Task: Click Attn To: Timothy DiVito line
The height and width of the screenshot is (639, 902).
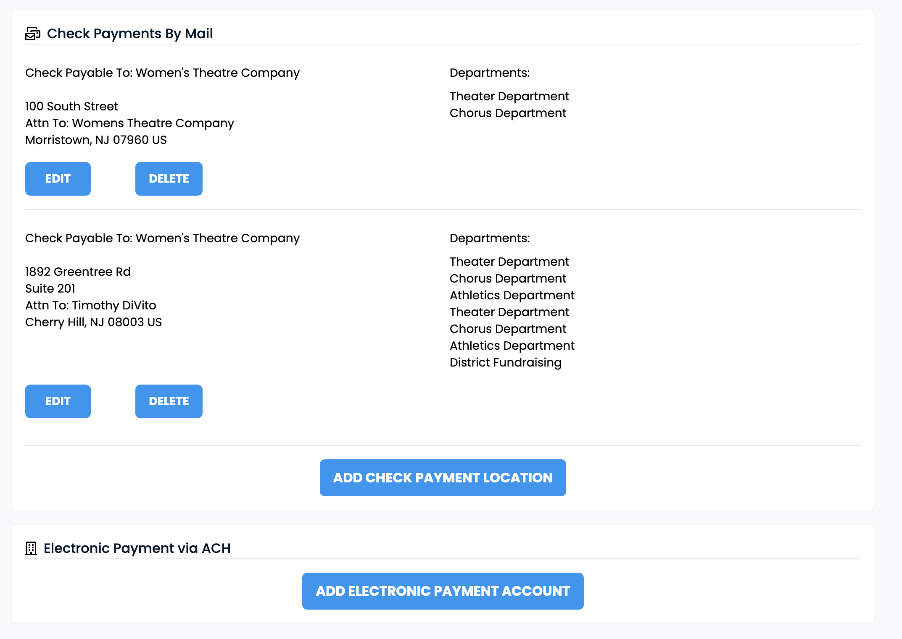Action: (90, 305)
